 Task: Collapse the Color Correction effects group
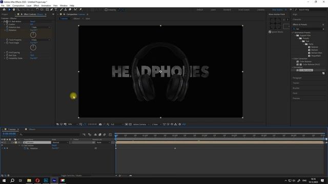point(293,59)
